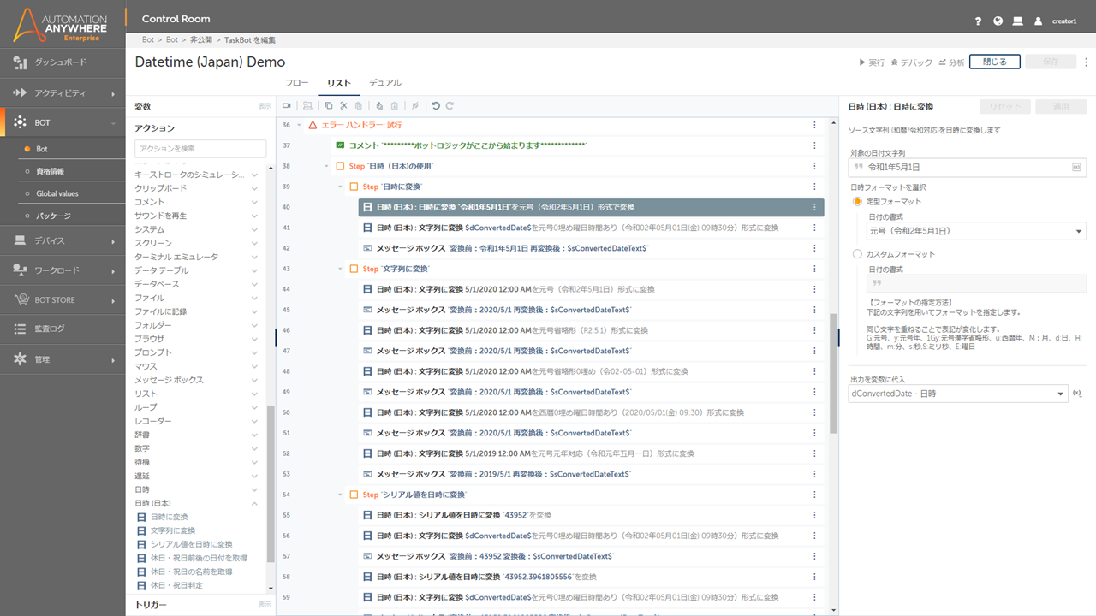Open the bot more options menu
Viewport: 1096px width, 616px height.
click(x=1087, y=62)
